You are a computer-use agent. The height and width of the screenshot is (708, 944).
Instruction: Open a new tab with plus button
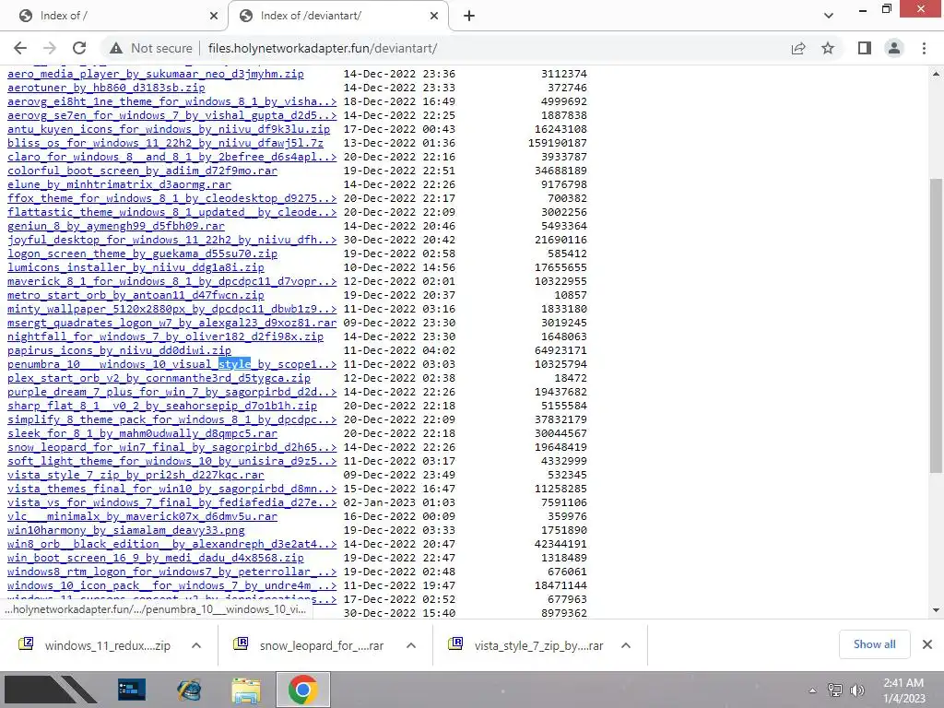(469, 16)
